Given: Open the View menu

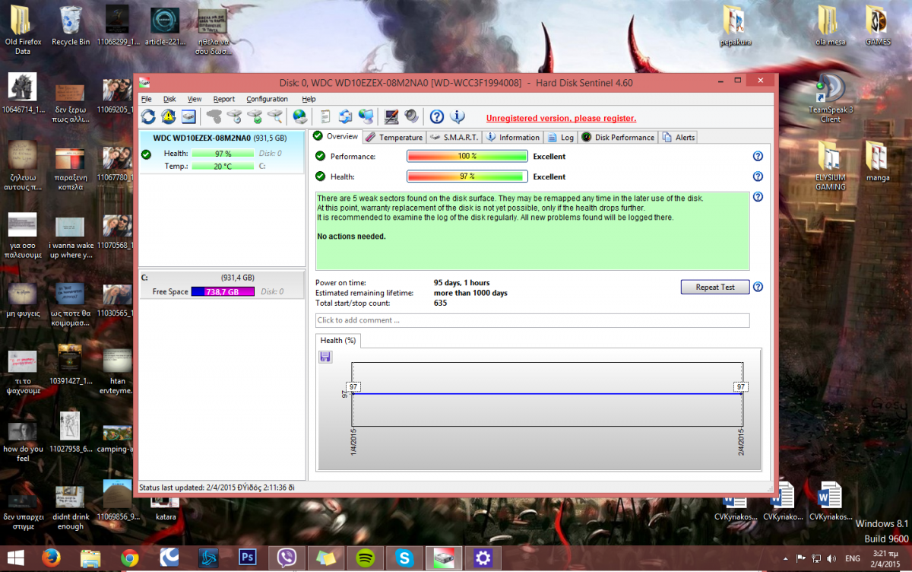Looking at the screenshot, I should click(195, 99).
